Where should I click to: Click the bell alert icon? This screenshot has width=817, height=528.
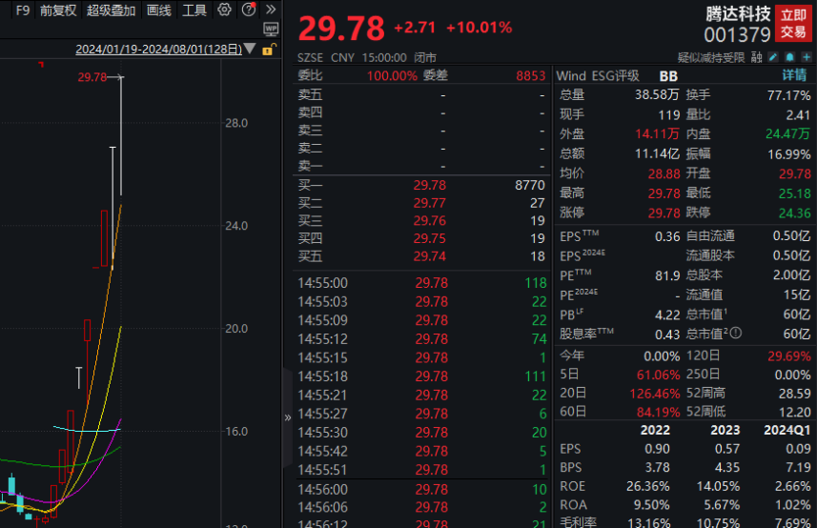tap(789, 58)
